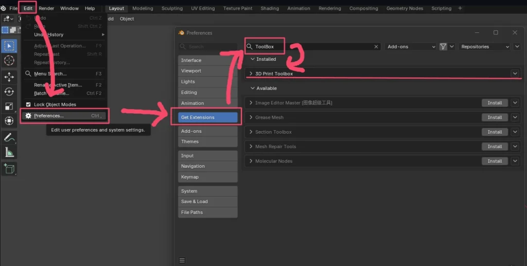Open the Save & Load preferences section
Viewport: 527px width, 266px height.
click(208, 202)
